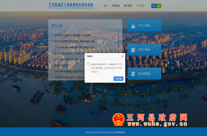Click the 家长必读 panel scrollbar

pyautogui.click(x=118, y=41)
